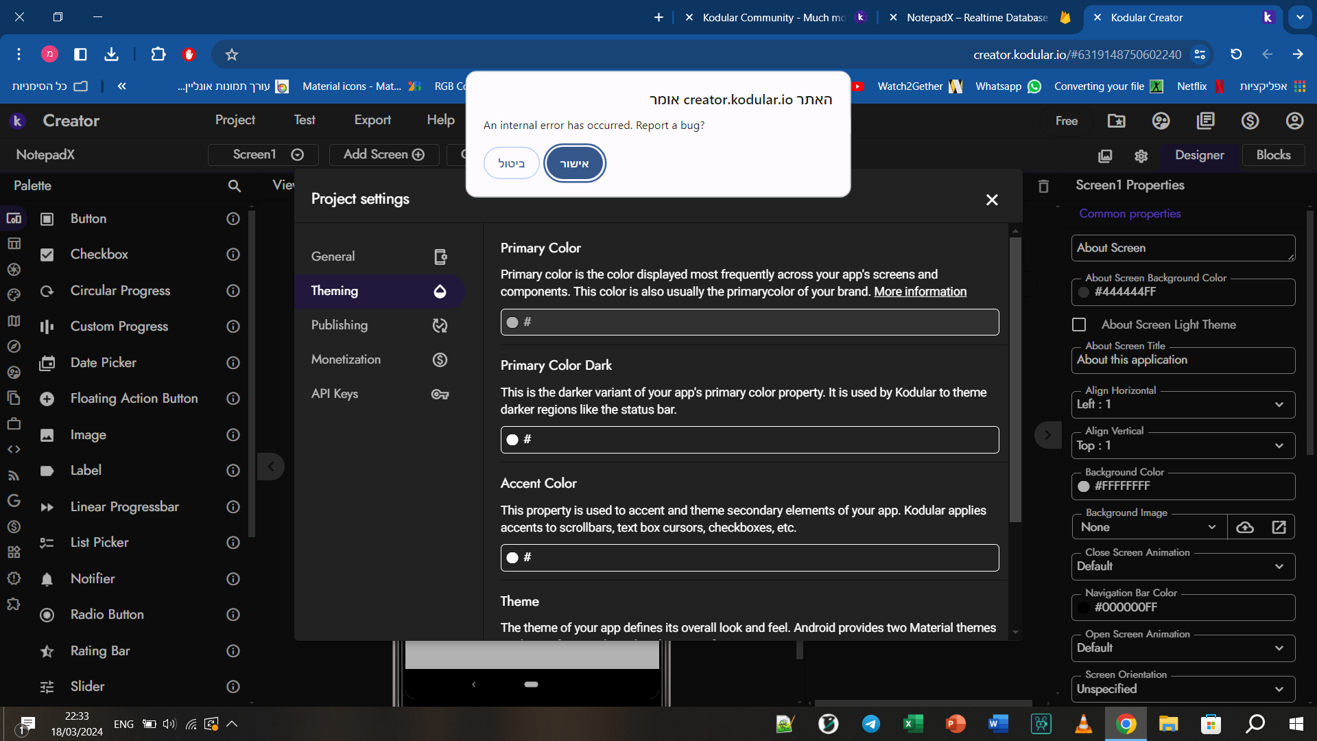Screen dimensions: 1317x741
Task: Click the screens image assets icon near the gear
Action: [x=1106, y=156]
